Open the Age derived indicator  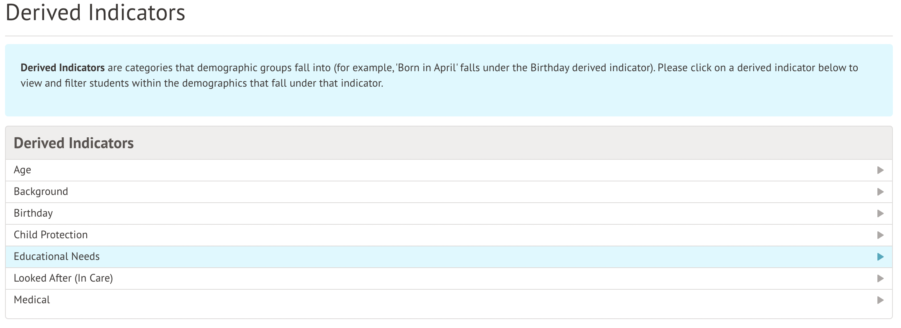coord(22,170)
